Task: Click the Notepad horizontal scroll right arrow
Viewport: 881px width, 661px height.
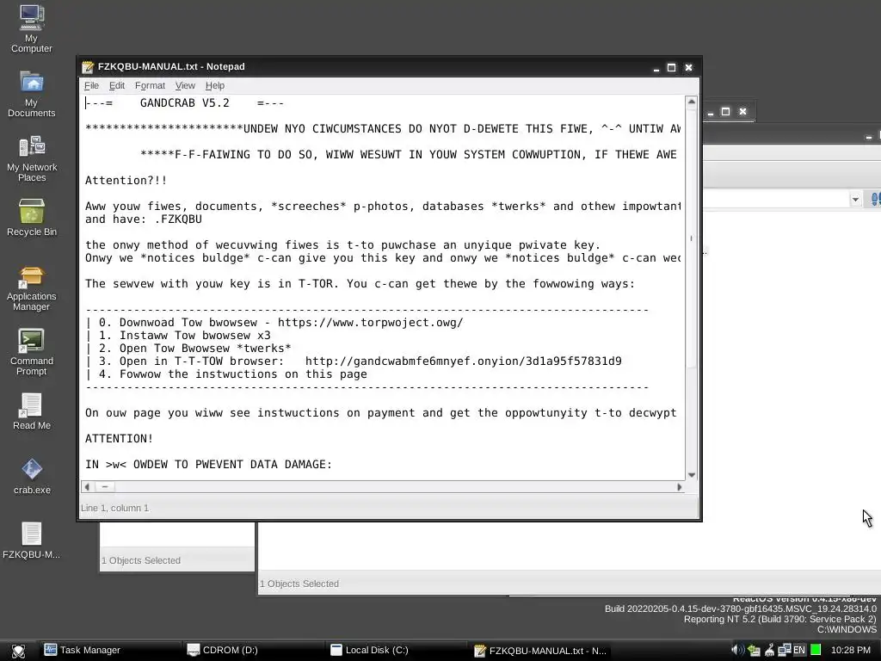Action: pyautogui.click(x=680, y=487)
